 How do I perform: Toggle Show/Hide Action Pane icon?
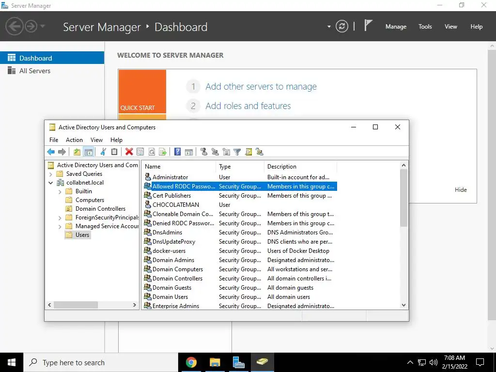(x=189, y=152)
